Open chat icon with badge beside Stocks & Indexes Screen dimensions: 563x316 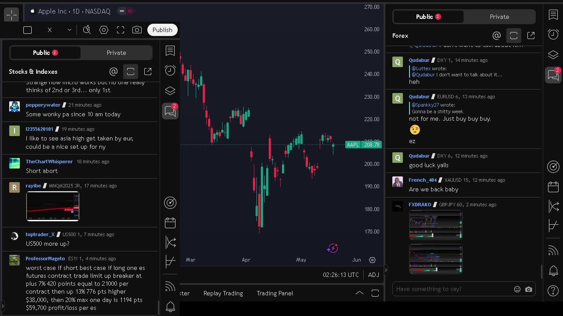click(170, 111)
